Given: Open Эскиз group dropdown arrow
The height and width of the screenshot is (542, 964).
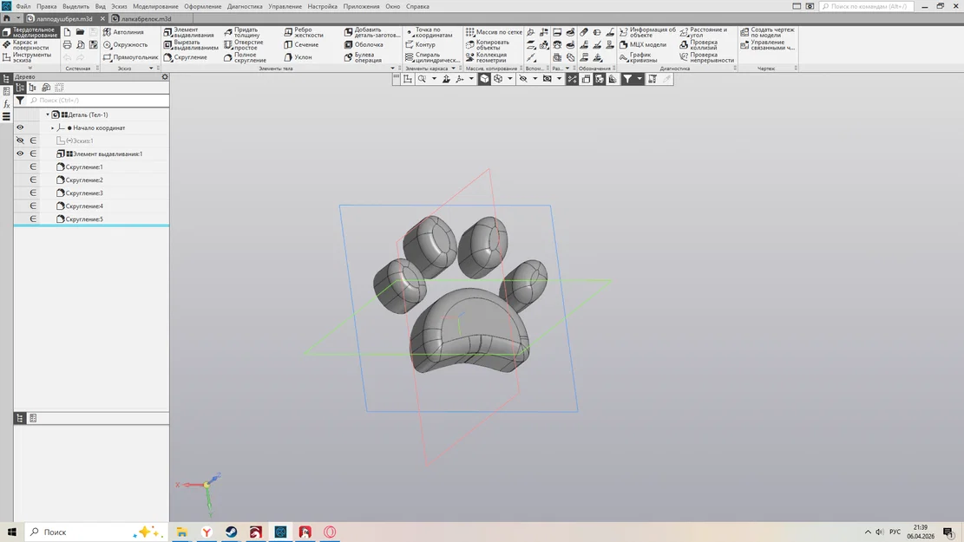Looking at the screenshot, I should 151,69.
